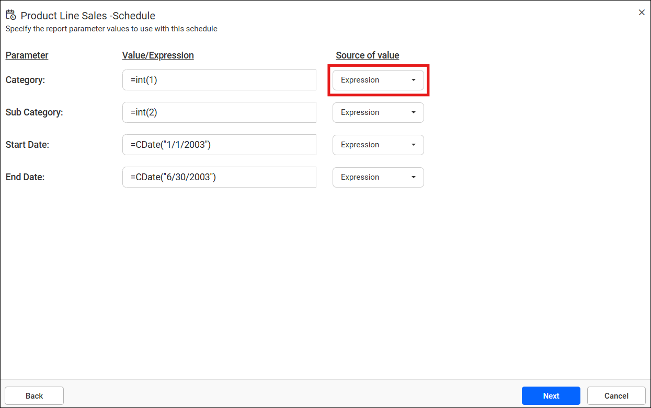The image size is (651, 408).
Task: Close the Product Line Sales schedule dialog
Action: click(642, 12)
